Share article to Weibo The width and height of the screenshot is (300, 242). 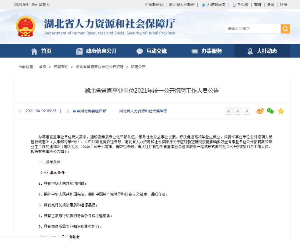pyautogui.click(x=260, y=111)
